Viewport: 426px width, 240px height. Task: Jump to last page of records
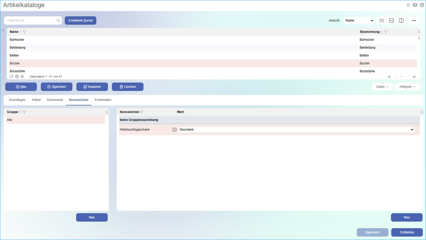[414, 77]
